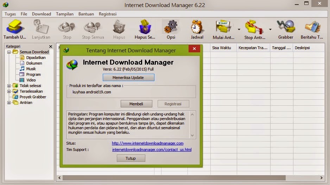The height and width of the screenshot is (185, 330).
Task: Click the Lanjutkan (resume) toolbar icon
Action: 41,26
